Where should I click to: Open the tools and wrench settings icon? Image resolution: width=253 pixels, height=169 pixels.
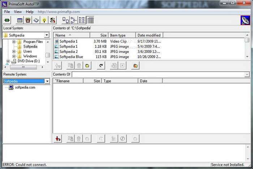(52, 20)
